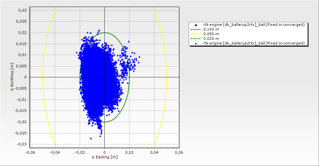This screenshot has height=166, width=319.
Task: Click the -0,06 easting axis tick label
Action: tap(30, 152)
